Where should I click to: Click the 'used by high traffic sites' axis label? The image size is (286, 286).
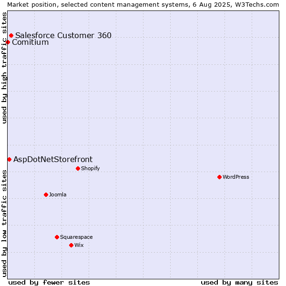click(4, 68)
